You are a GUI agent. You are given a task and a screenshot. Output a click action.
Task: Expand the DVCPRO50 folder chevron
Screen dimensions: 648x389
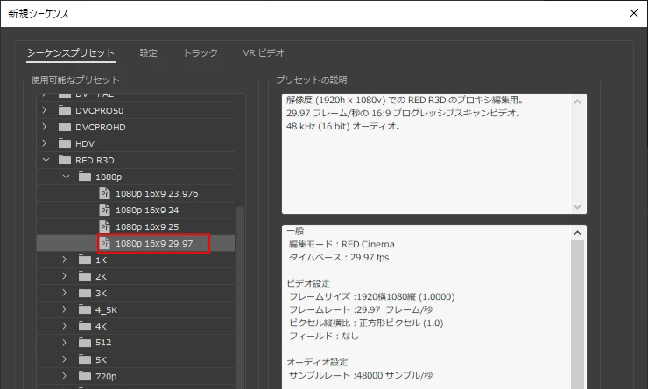44,110
